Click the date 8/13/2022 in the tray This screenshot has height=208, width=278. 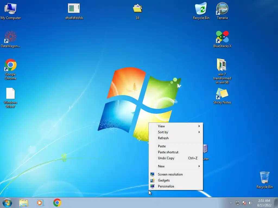coord(264,205)
